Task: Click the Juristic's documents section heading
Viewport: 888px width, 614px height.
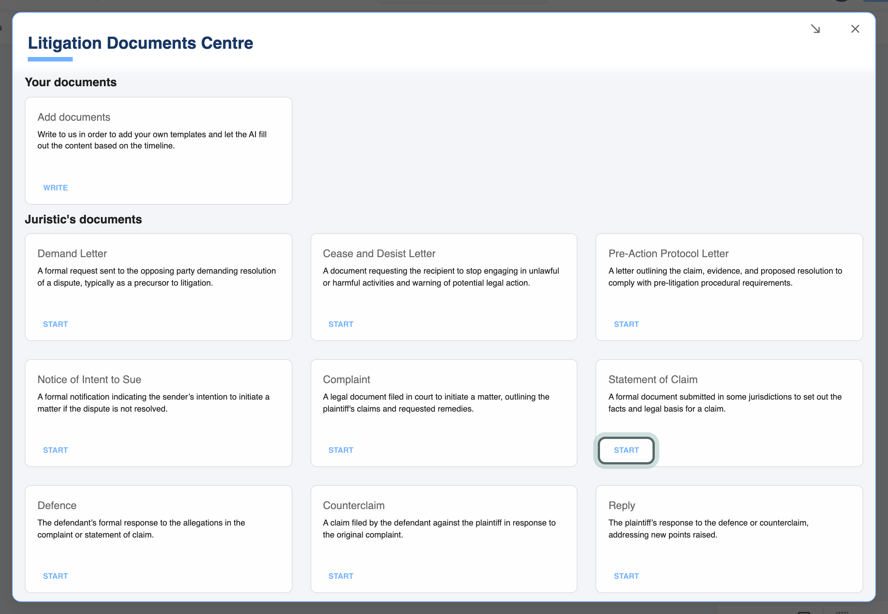Action: [83, 219]
